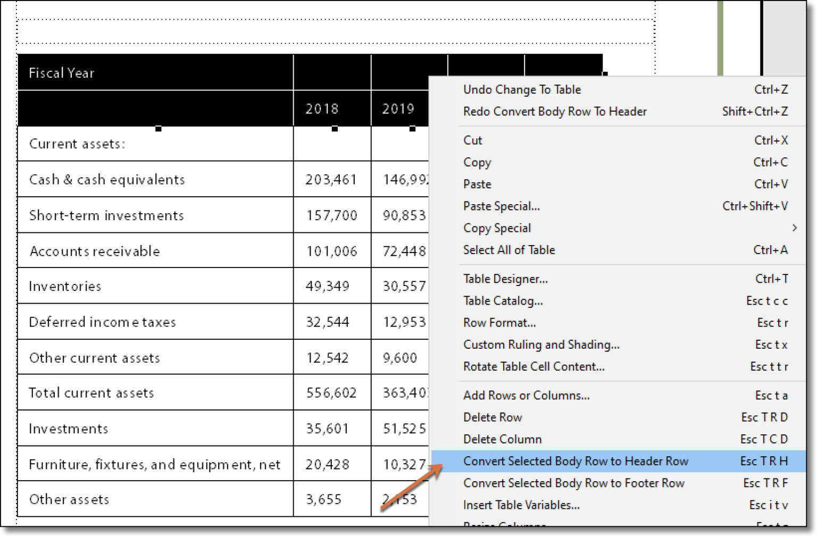Expand the Copy Special submenu
The height and width of the screenshot is (537, 817).
tap(497, 228)
